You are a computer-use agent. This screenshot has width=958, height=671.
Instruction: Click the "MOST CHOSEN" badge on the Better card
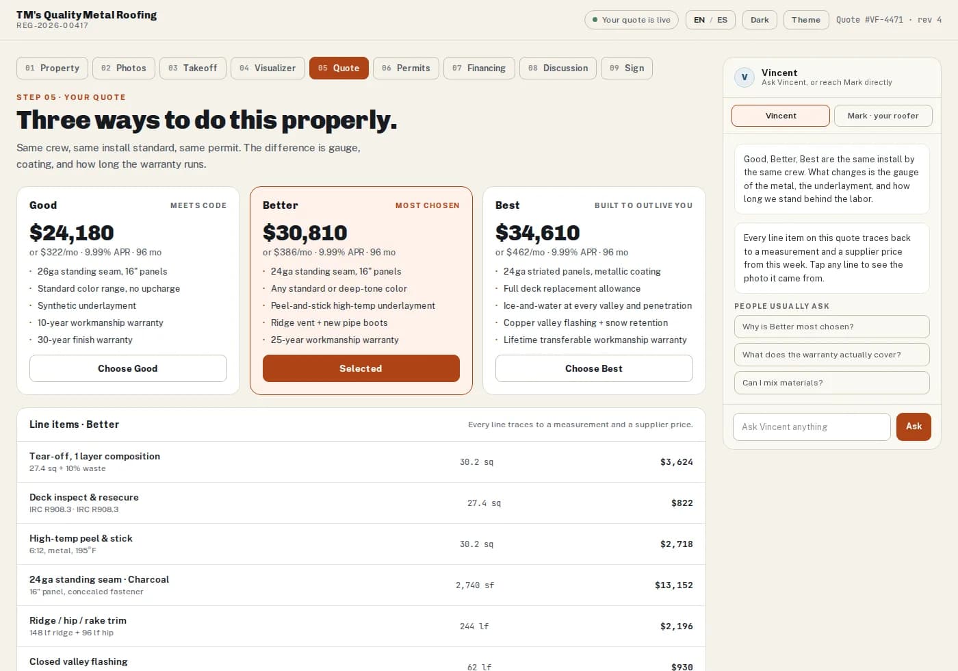(x=428, y=205)
